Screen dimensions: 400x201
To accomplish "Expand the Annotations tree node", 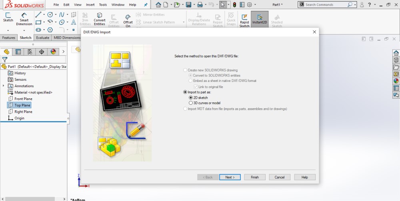I will 3,86.
